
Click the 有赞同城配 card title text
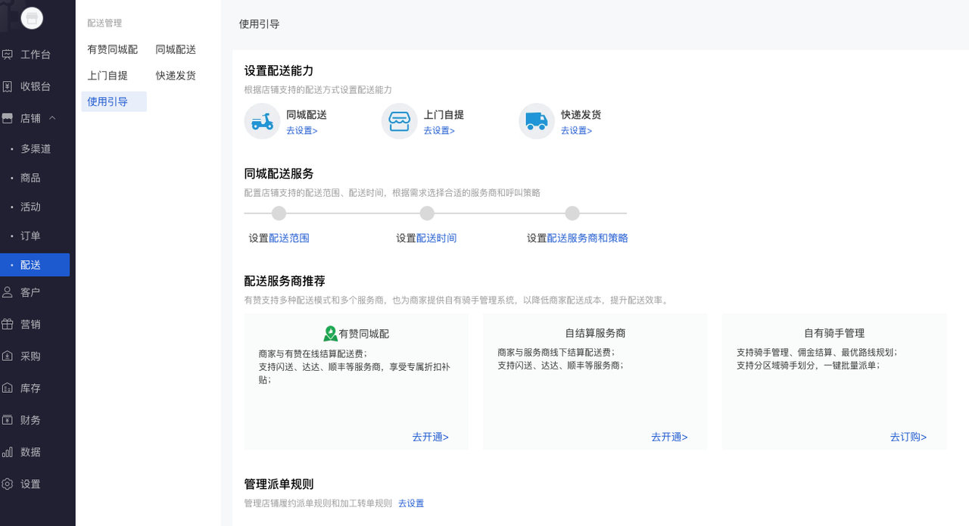(364, 333)
